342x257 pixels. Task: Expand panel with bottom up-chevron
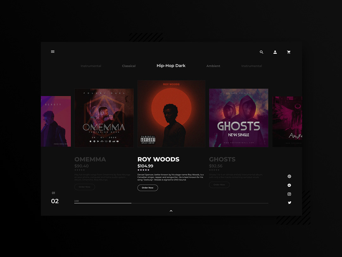coord(171,211)
